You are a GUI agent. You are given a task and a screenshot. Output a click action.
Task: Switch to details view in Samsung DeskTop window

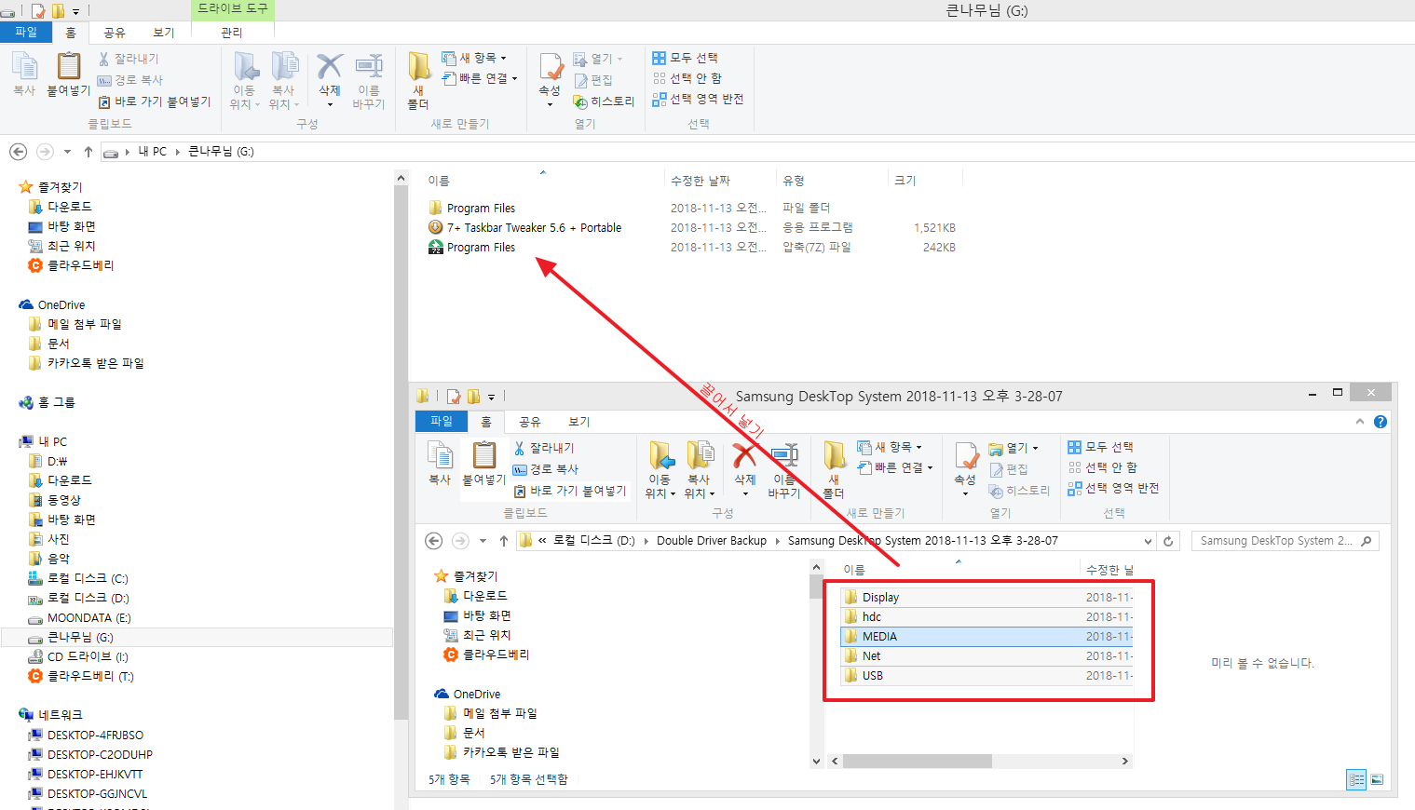[1357, 780]
